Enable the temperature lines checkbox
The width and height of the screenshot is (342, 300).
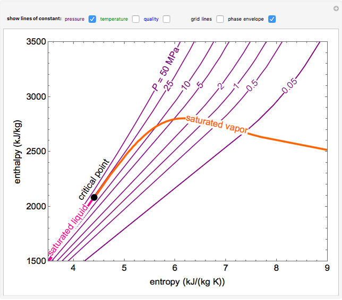tap(136, 19)
